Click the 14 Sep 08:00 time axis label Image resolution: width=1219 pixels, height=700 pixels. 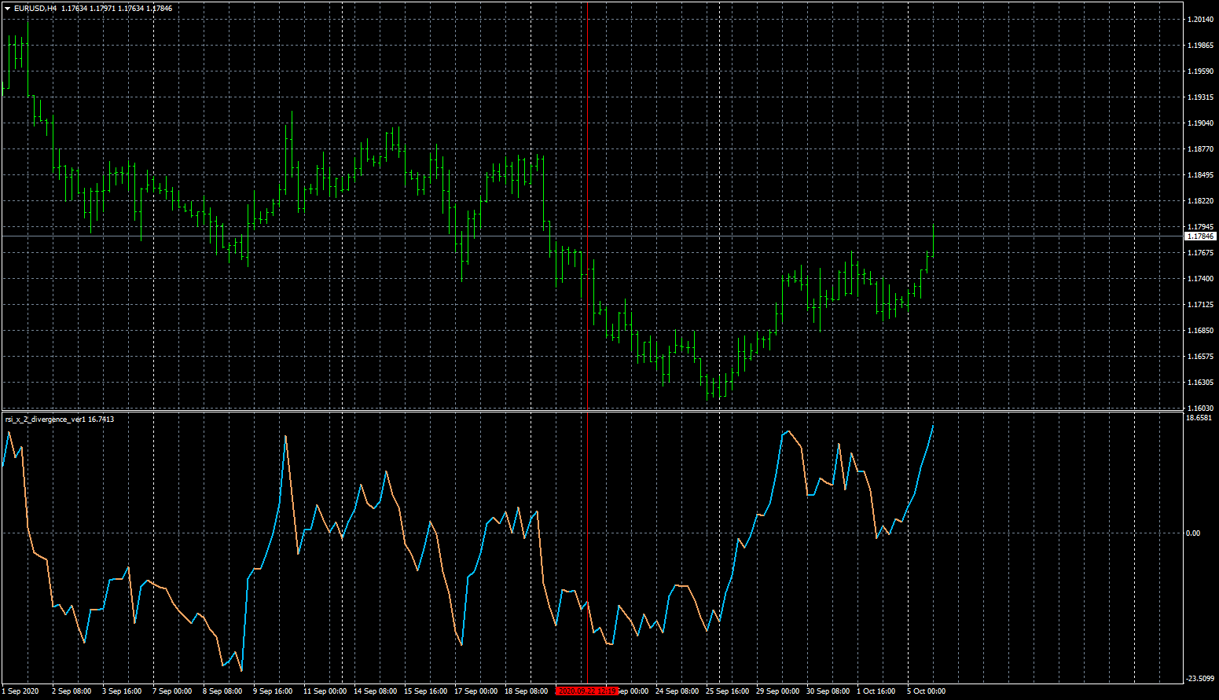[x=375, y=691]
